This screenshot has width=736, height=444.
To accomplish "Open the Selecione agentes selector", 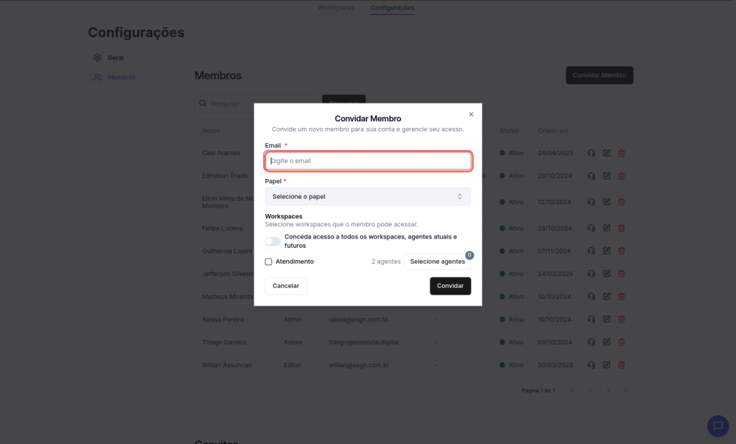I will [x=437, y=262].
